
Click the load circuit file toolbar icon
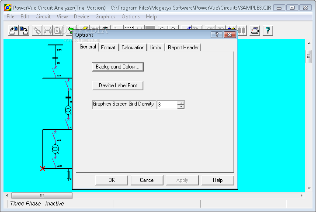[x=14, y=31]
